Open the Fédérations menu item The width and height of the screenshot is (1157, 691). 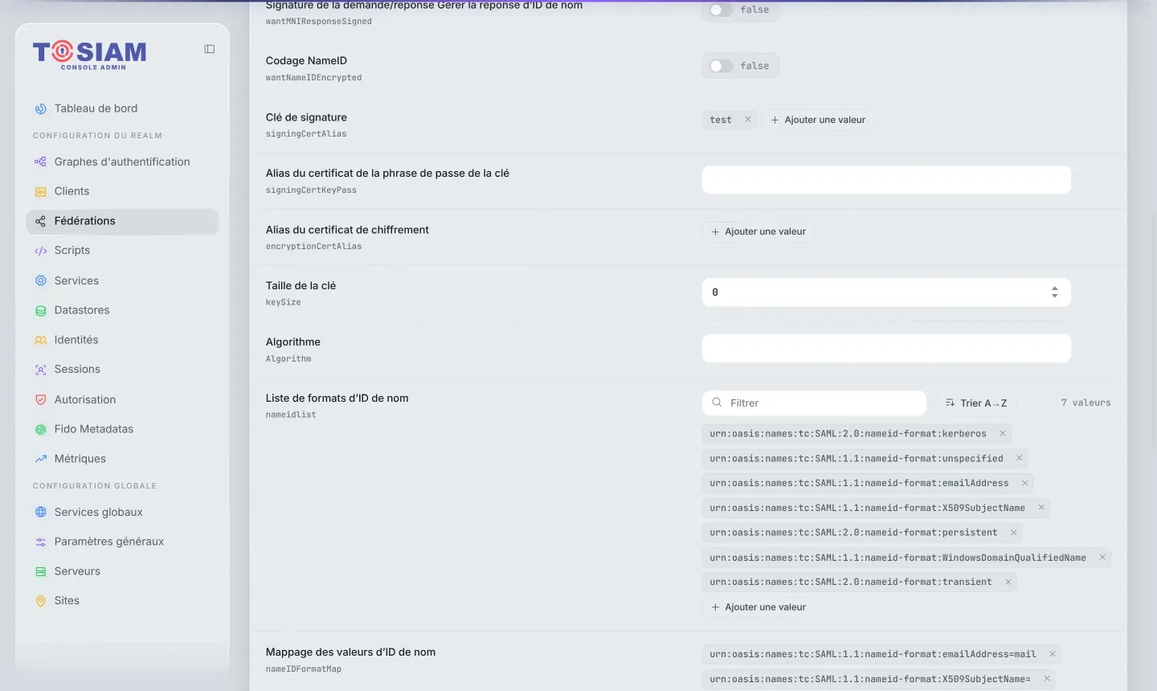pos(122,222)
